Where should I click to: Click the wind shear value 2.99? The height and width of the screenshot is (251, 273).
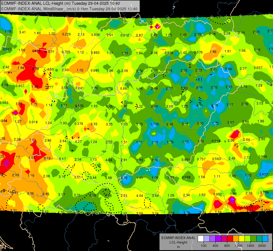231,140
